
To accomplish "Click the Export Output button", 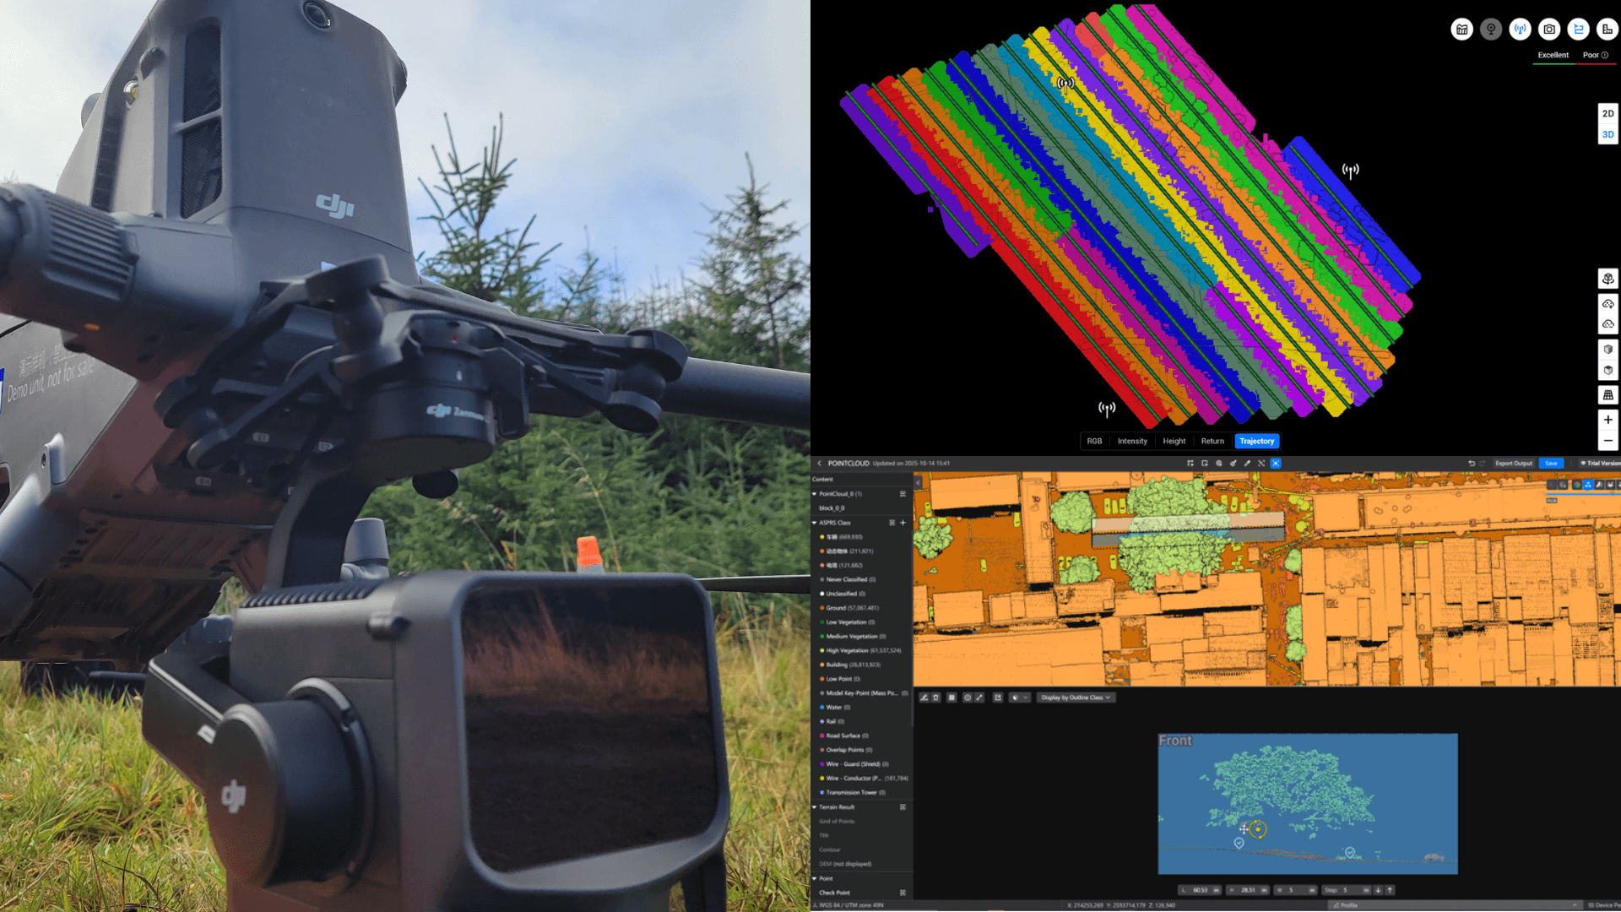I will 1513,464.
